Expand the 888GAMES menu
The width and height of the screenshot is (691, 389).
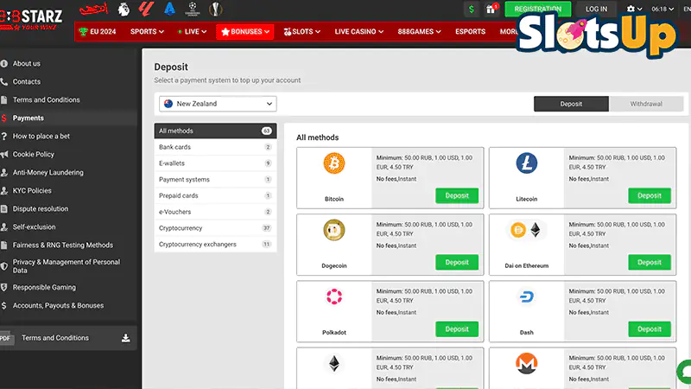[419, 32]
